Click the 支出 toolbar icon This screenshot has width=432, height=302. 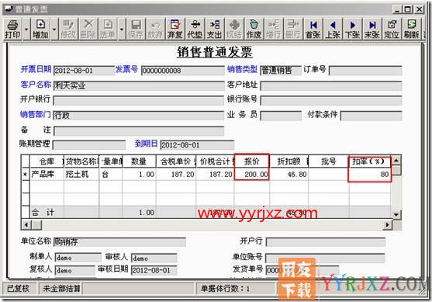(x=214, y=30)
